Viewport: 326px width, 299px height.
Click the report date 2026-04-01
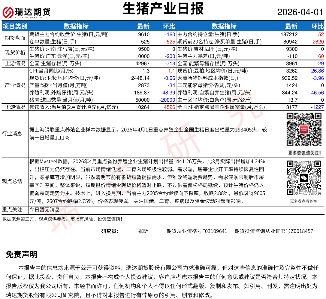pyautogui.click(x=300, y=12)
